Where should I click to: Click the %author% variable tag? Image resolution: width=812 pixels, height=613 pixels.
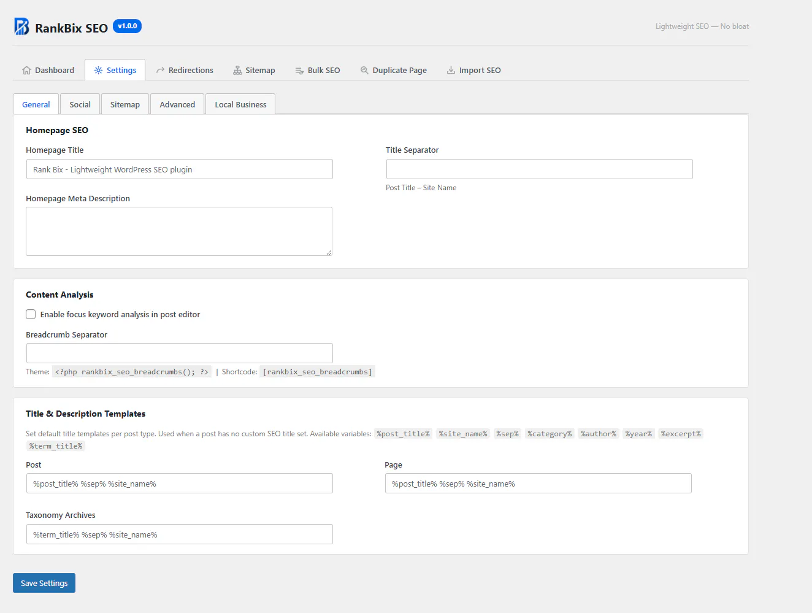pyautogui.click(x=599, y=434)
